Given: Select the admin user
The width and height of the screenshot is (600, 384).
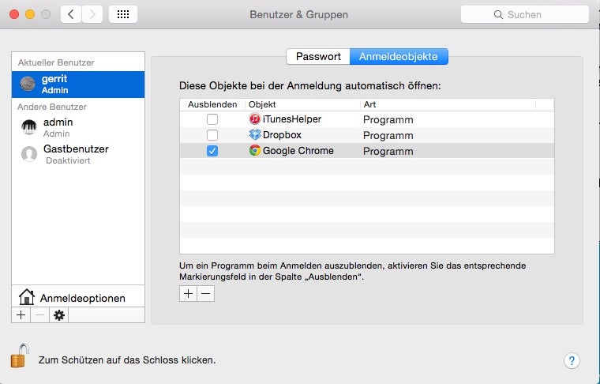Looking at the screenshot, I should click(x=78, y=127).
